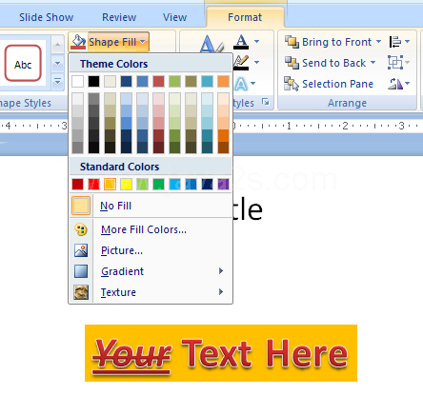Expand the Bring to Front dropdown arrow

378,42
